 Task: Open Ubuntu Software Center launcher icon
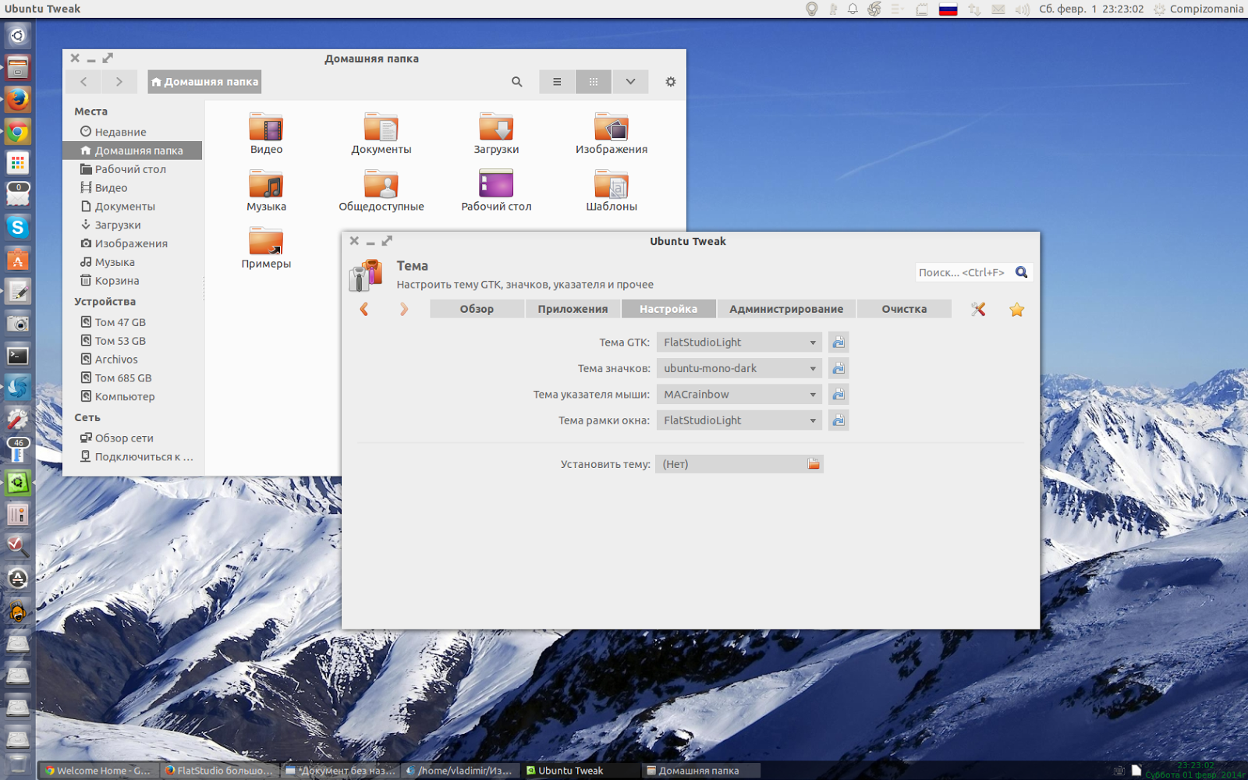pos(18,260)
